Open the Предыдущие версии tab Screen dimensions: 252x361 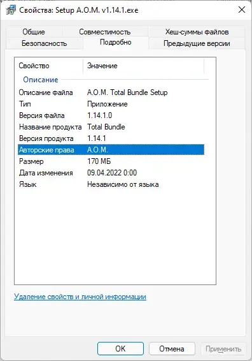(197, 43)
